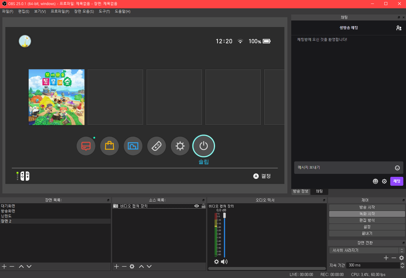Undock the 장면 전환 panel
406x278 pixels.
(x=403, y=243)
